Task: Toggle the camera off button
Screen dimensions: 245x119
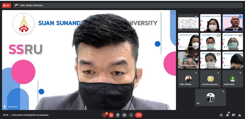Action: [x=111, y=115]
